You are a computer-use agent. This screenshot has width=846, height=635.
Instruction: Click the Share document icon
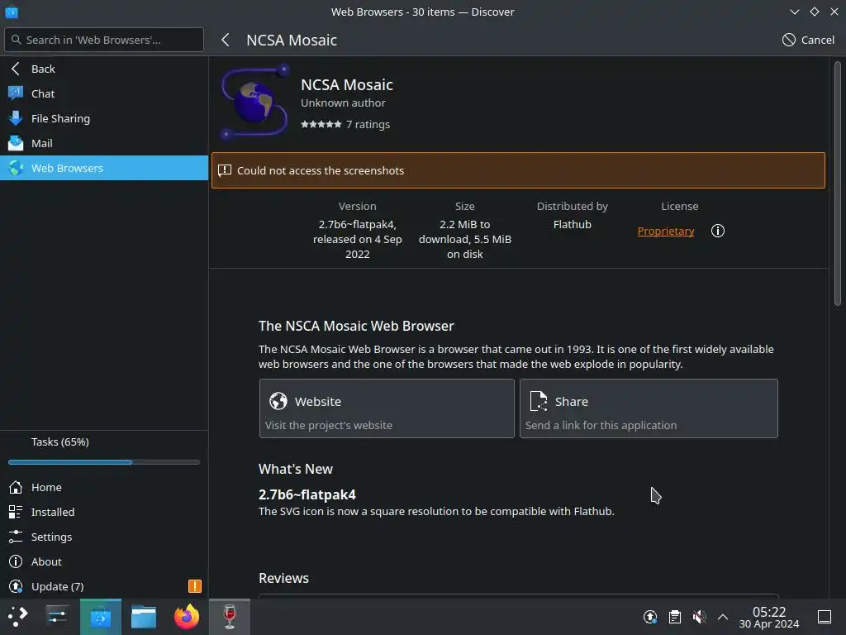tap(539, 401)
